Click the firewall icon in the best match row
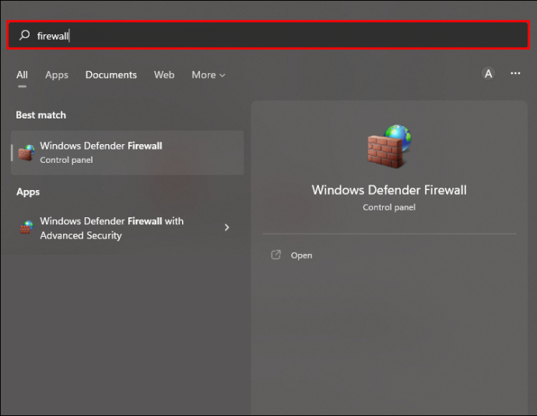The height and width of the screenshot is (416, 537). coord(26,153)
